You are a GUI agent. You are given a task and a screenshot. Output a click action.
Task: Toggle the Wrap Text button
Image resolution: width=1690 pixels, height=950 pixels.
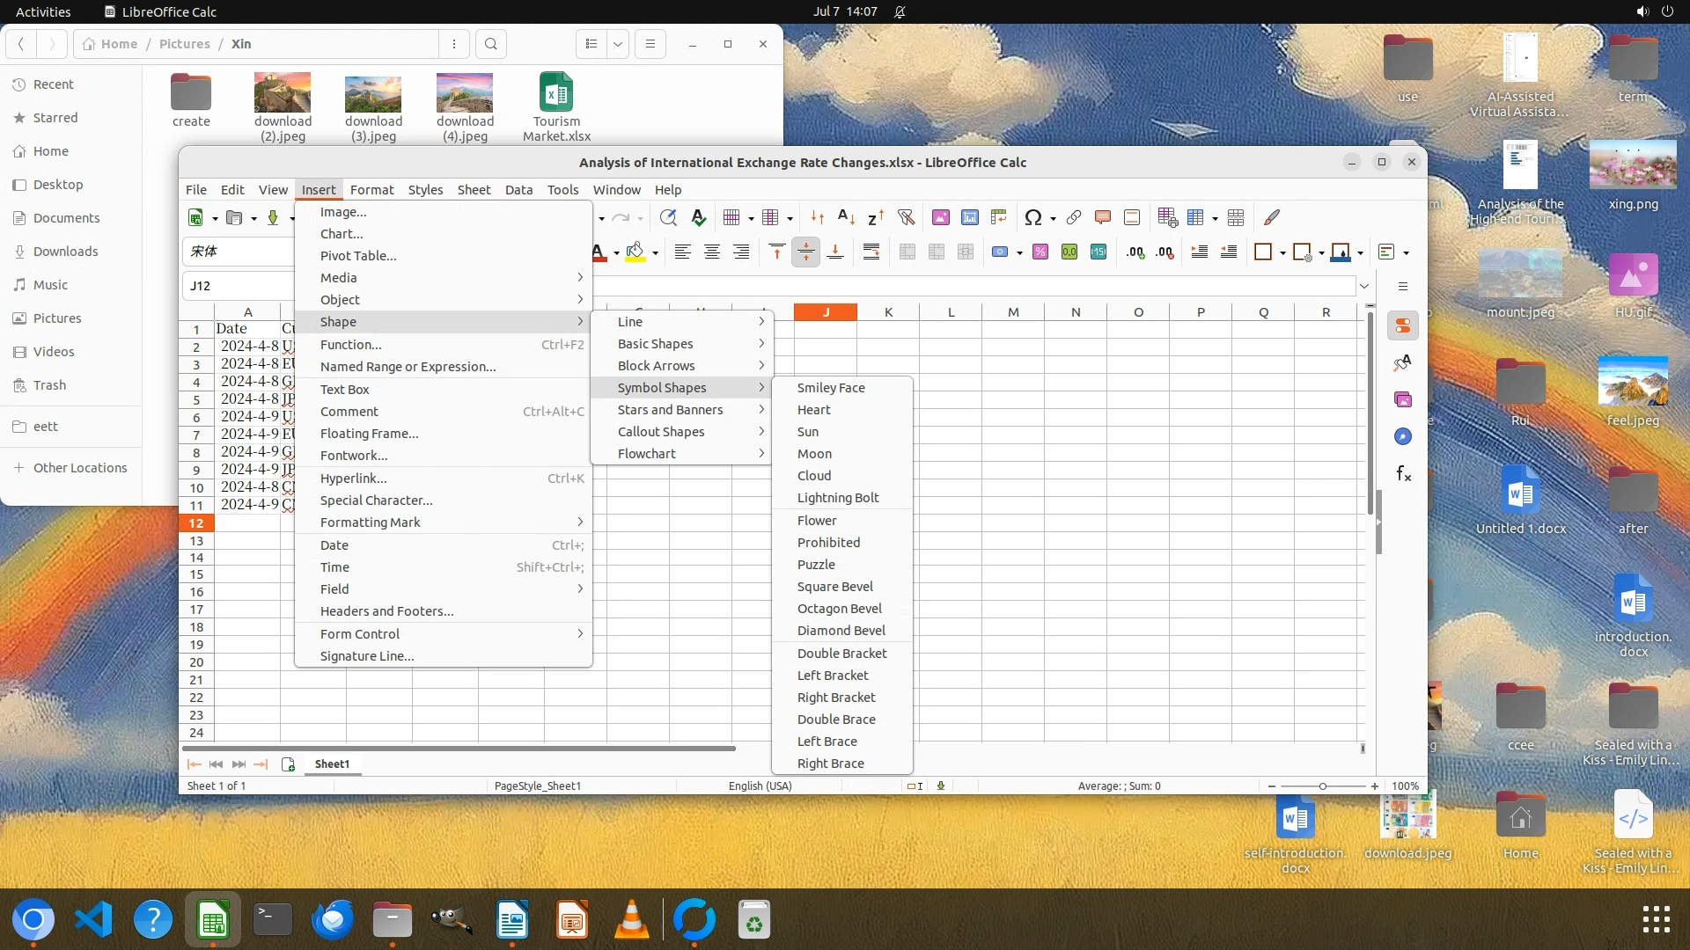[x=871, y=252]
